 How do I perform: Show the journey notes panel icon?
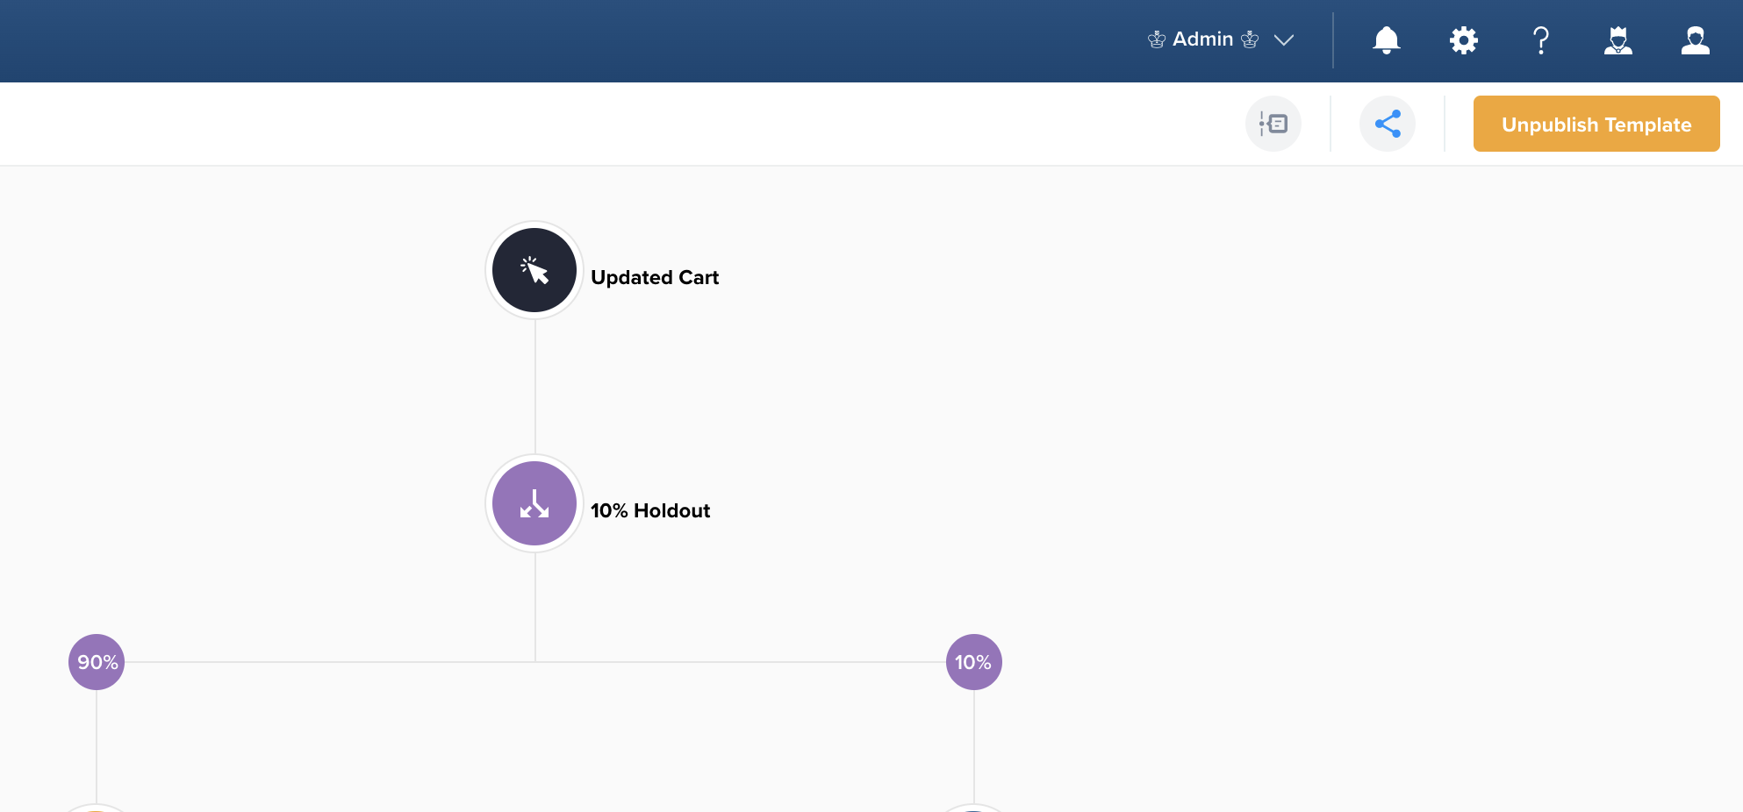1273,124
